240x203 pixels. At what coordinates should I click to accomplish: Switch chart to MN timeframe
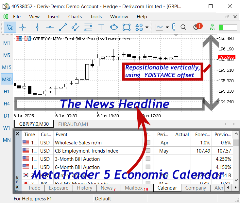(x=7, y=140)
